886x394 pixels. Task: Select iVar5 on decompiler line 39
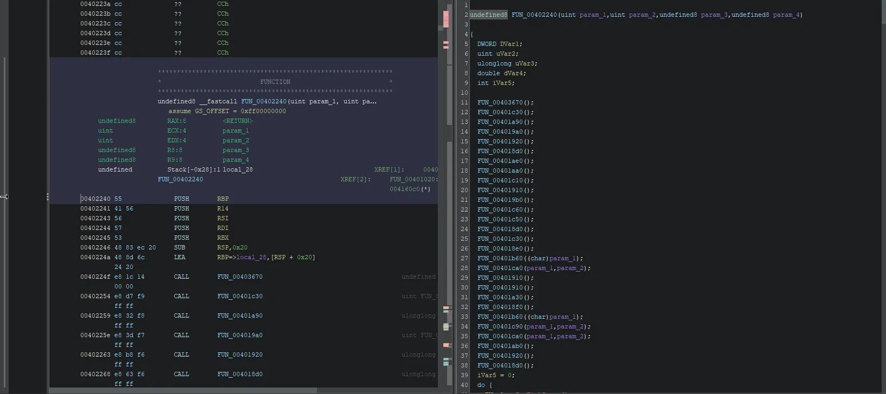[487, 375]
